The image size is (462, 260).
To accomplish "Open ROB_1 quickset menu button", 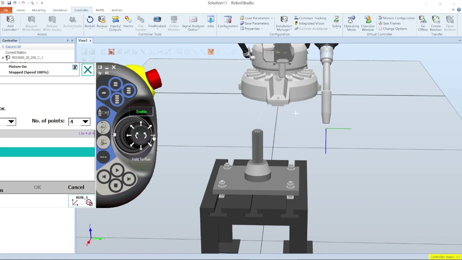I will [x=82, y=201].
